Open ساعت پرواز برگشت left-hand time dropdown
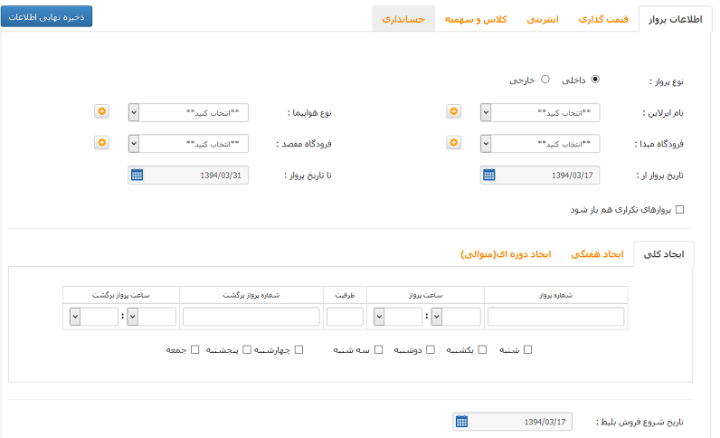Viewport: 720px width, 438px height. click(94, 317)
